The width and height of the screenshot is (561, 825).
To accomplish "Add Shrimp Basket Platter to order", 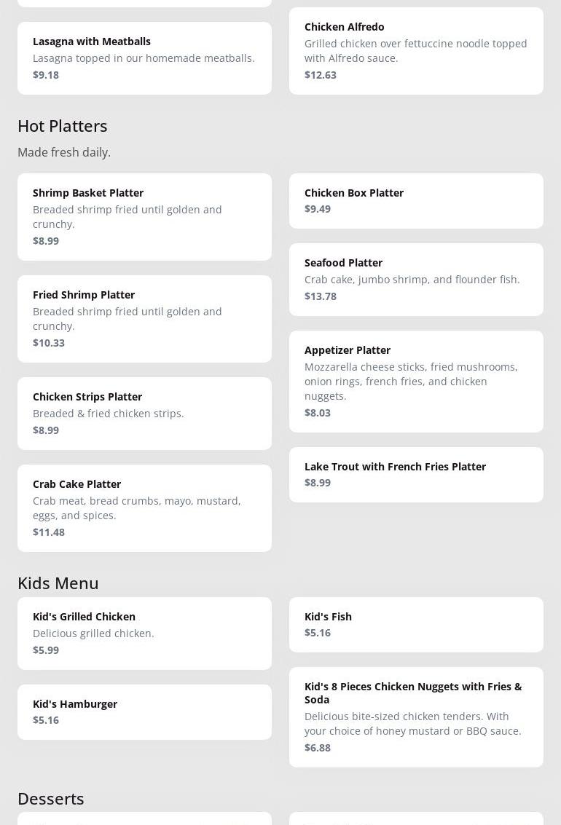I will click(144, 216).
